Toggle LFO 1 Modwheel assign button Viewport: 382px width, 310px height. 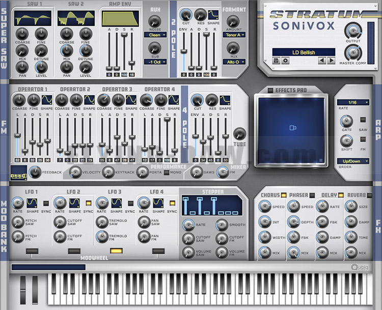(x=32, y=251)
